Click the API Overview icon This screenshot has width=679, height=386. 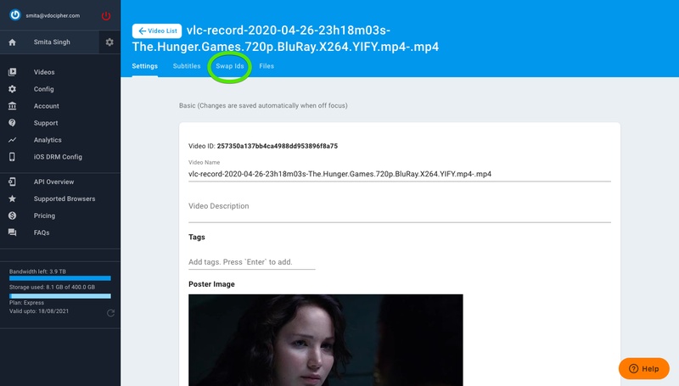(12, 182)
